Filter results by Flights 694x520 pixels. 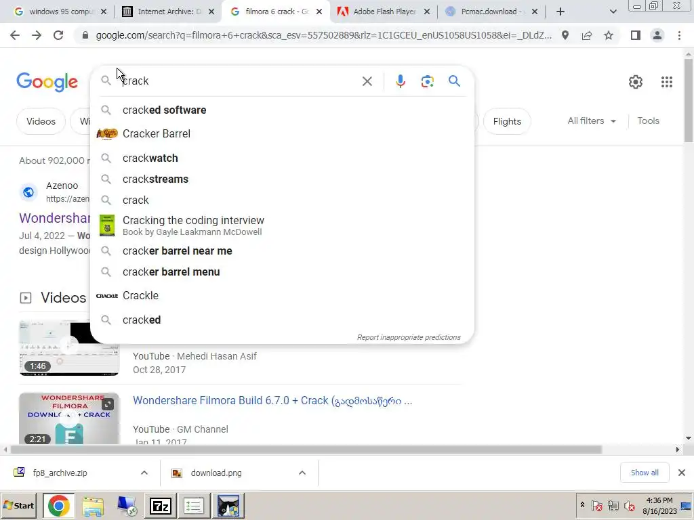click(507, 121)
